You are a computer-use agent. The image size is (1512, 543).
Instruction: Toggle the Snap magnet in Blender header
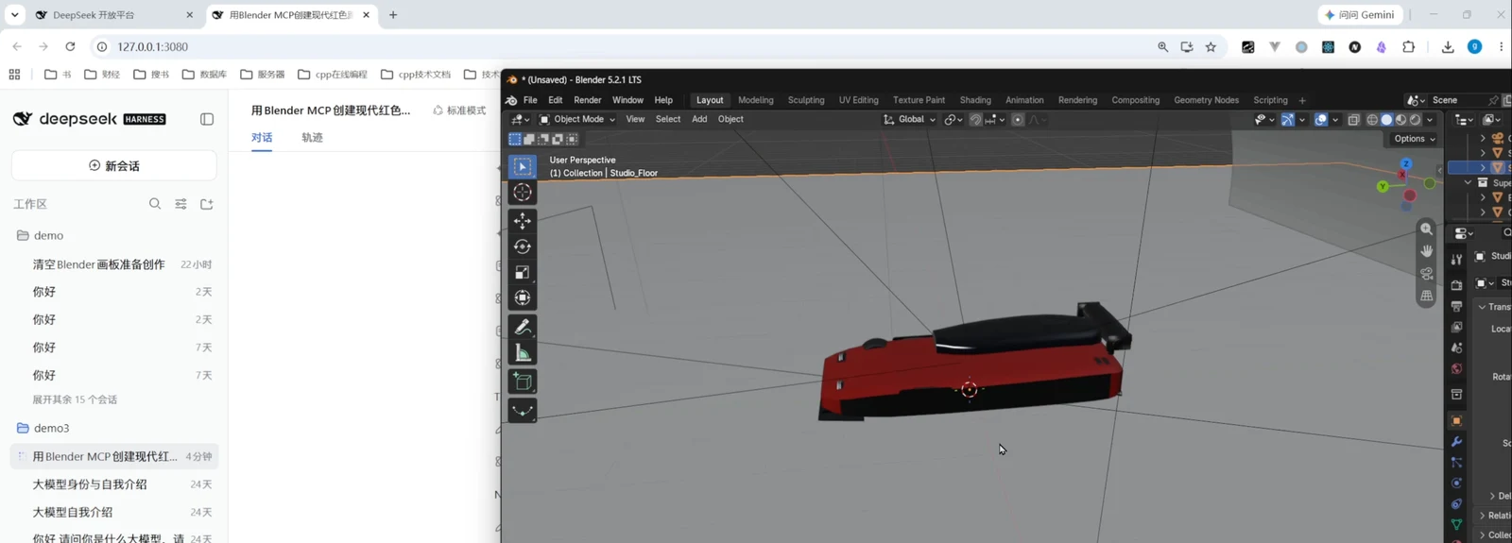pos(975,120)
